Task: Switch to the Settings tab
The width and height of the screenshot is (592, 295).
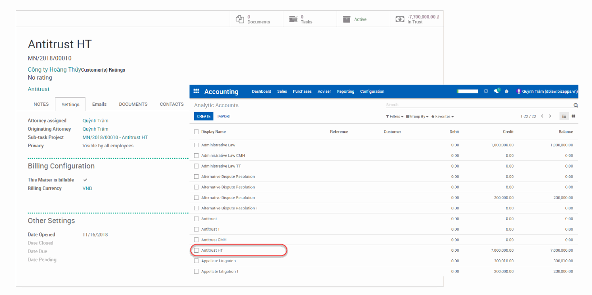Action: (x=70, y=104)
